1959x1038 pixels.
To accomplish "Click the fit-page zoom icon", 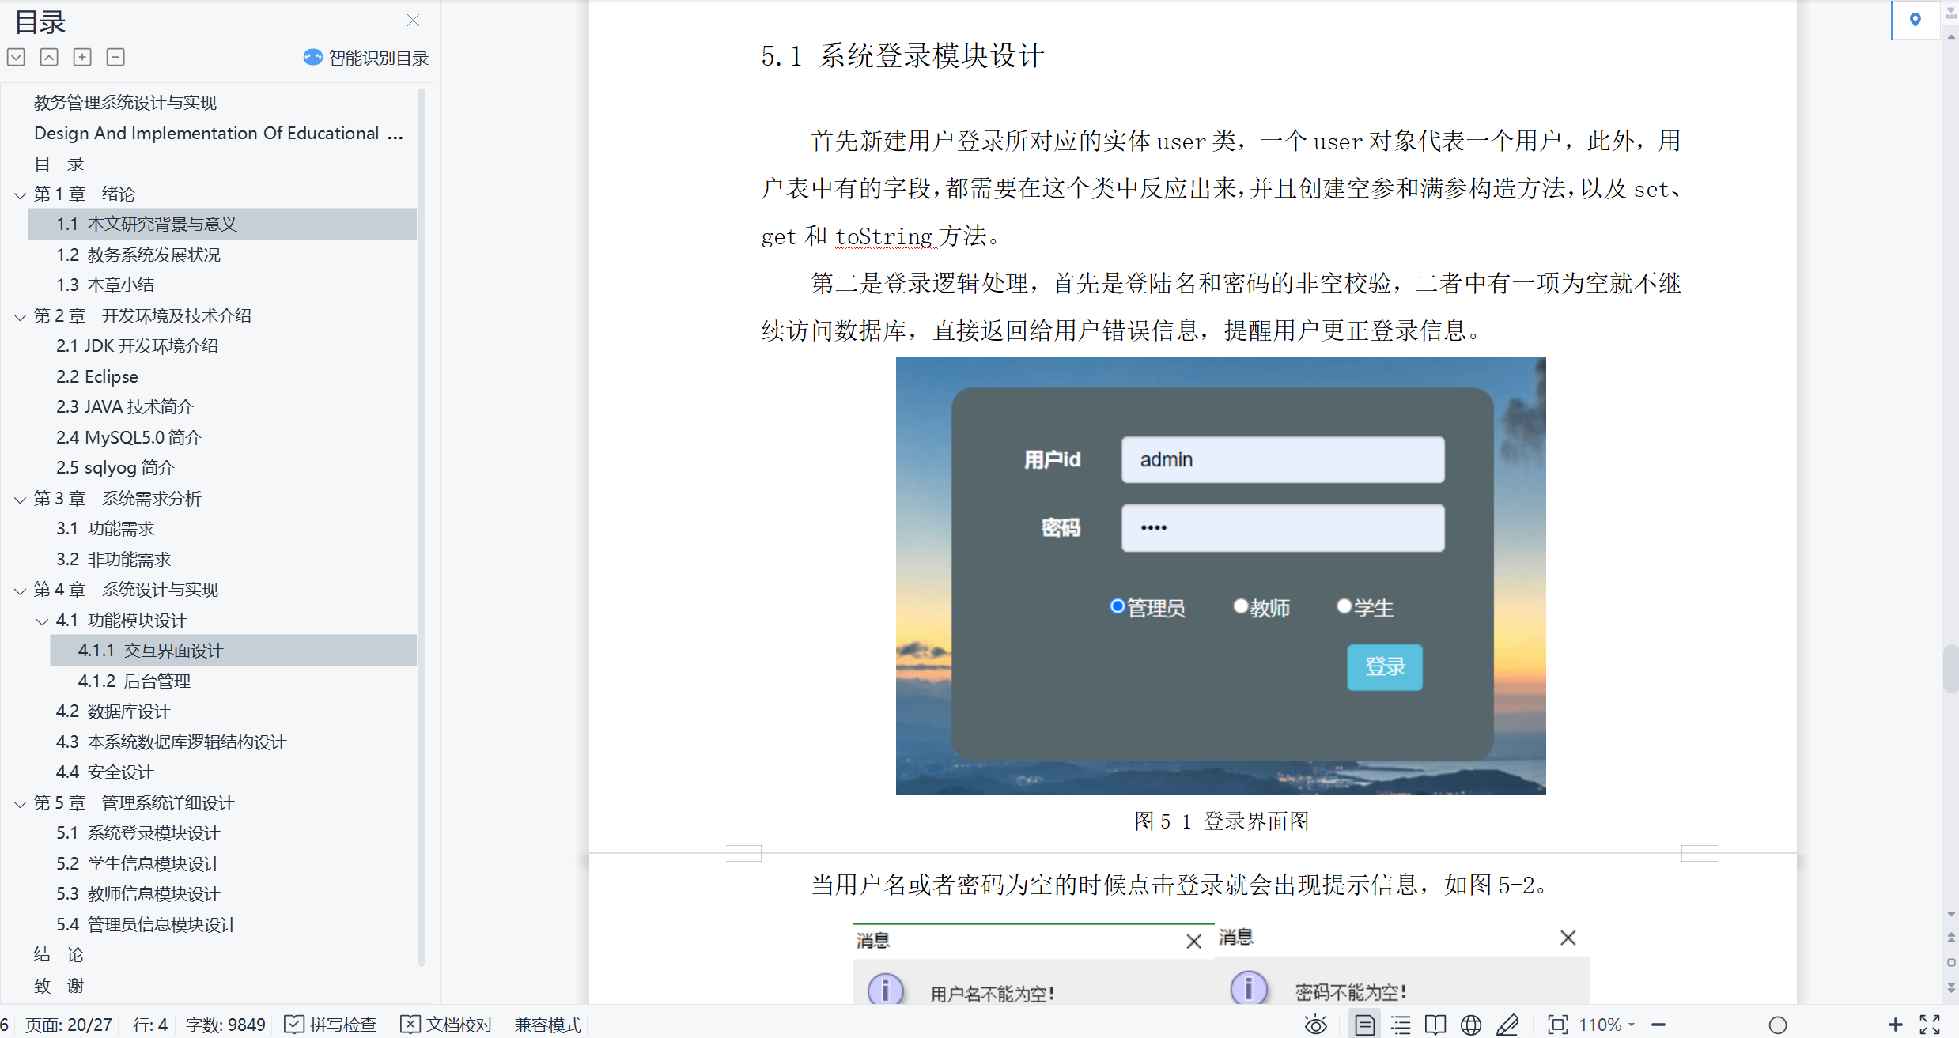I will 1557,1025.
